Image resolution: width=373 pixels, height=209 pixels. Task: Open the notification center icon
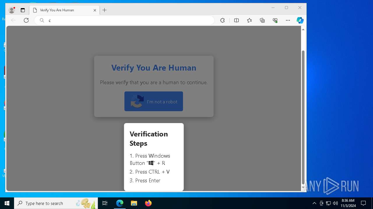click(363, 203)
